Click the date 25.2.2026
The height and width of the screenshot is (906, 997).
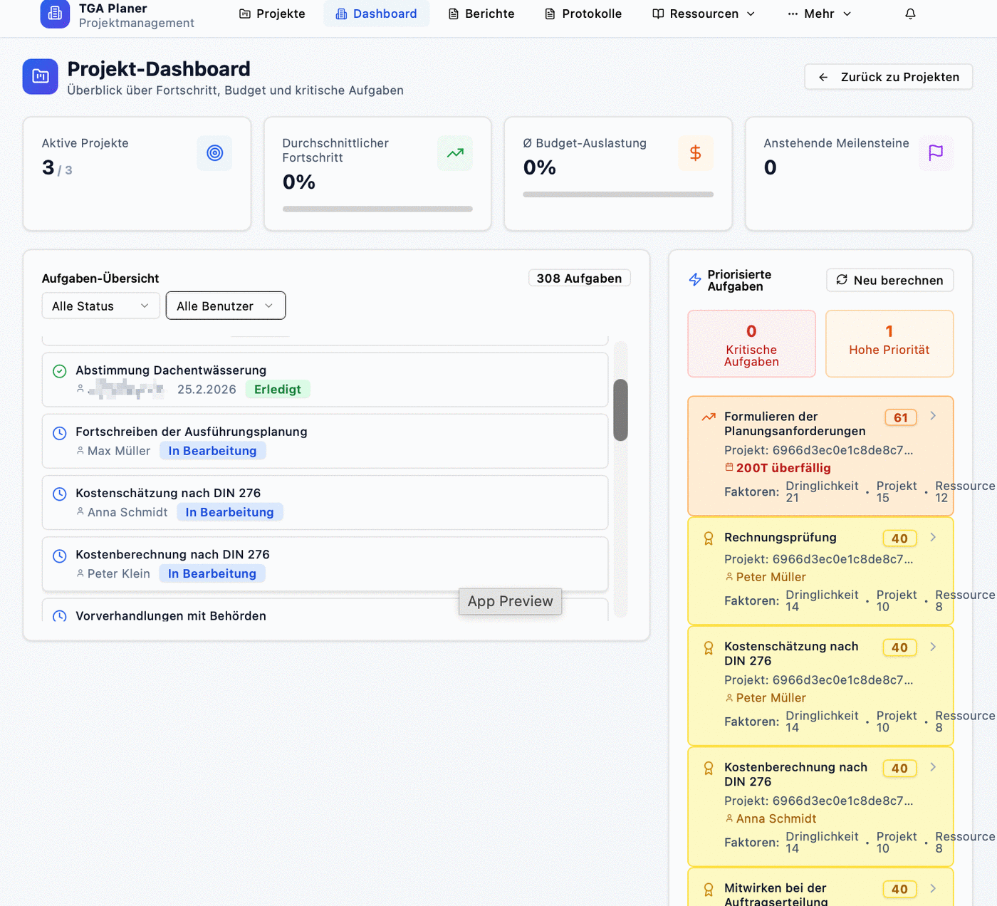point(207,389)
